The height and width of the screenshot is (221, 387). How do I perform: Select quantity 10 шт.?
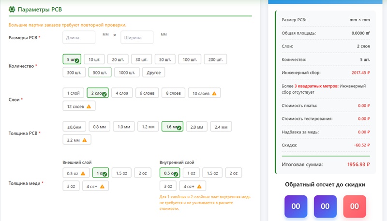click(94, 59)
